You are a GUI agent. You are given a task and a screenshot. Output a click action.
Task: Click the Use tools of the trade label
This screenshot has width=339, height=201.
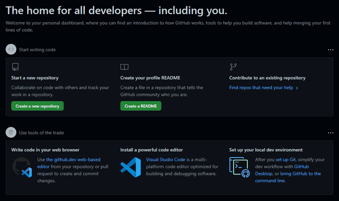41,133
